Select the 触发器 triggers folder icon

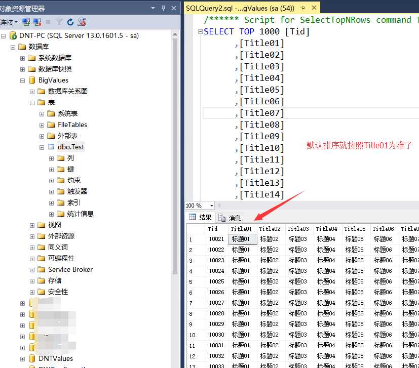pyautogui.click(x=61, y=192)
